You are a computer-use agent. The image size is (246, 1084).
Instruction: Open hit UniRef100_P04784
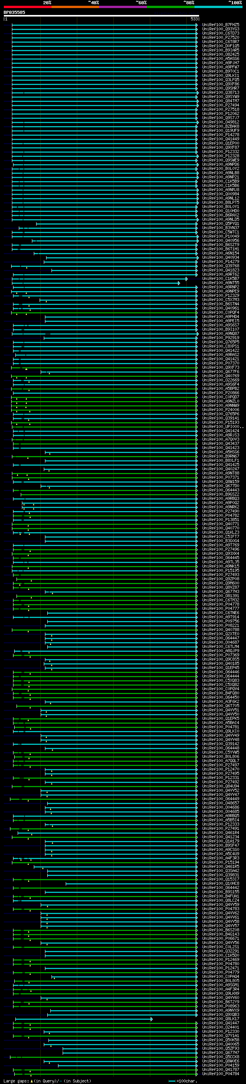(x=221, y=1074)
